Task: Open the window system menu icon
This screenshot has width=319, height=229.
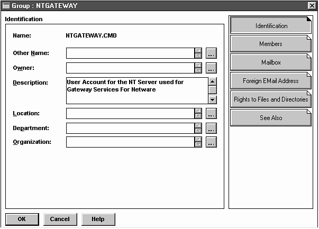Action: coord(6,5)
